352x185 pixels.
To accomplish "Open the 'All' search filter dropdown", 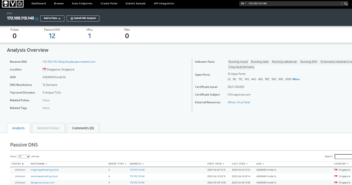I will click(243, 3).
